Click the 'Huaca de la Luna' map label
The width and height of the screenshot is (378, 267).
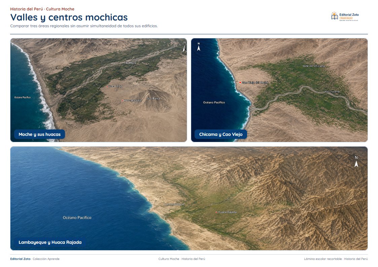(x=133, y=101)
